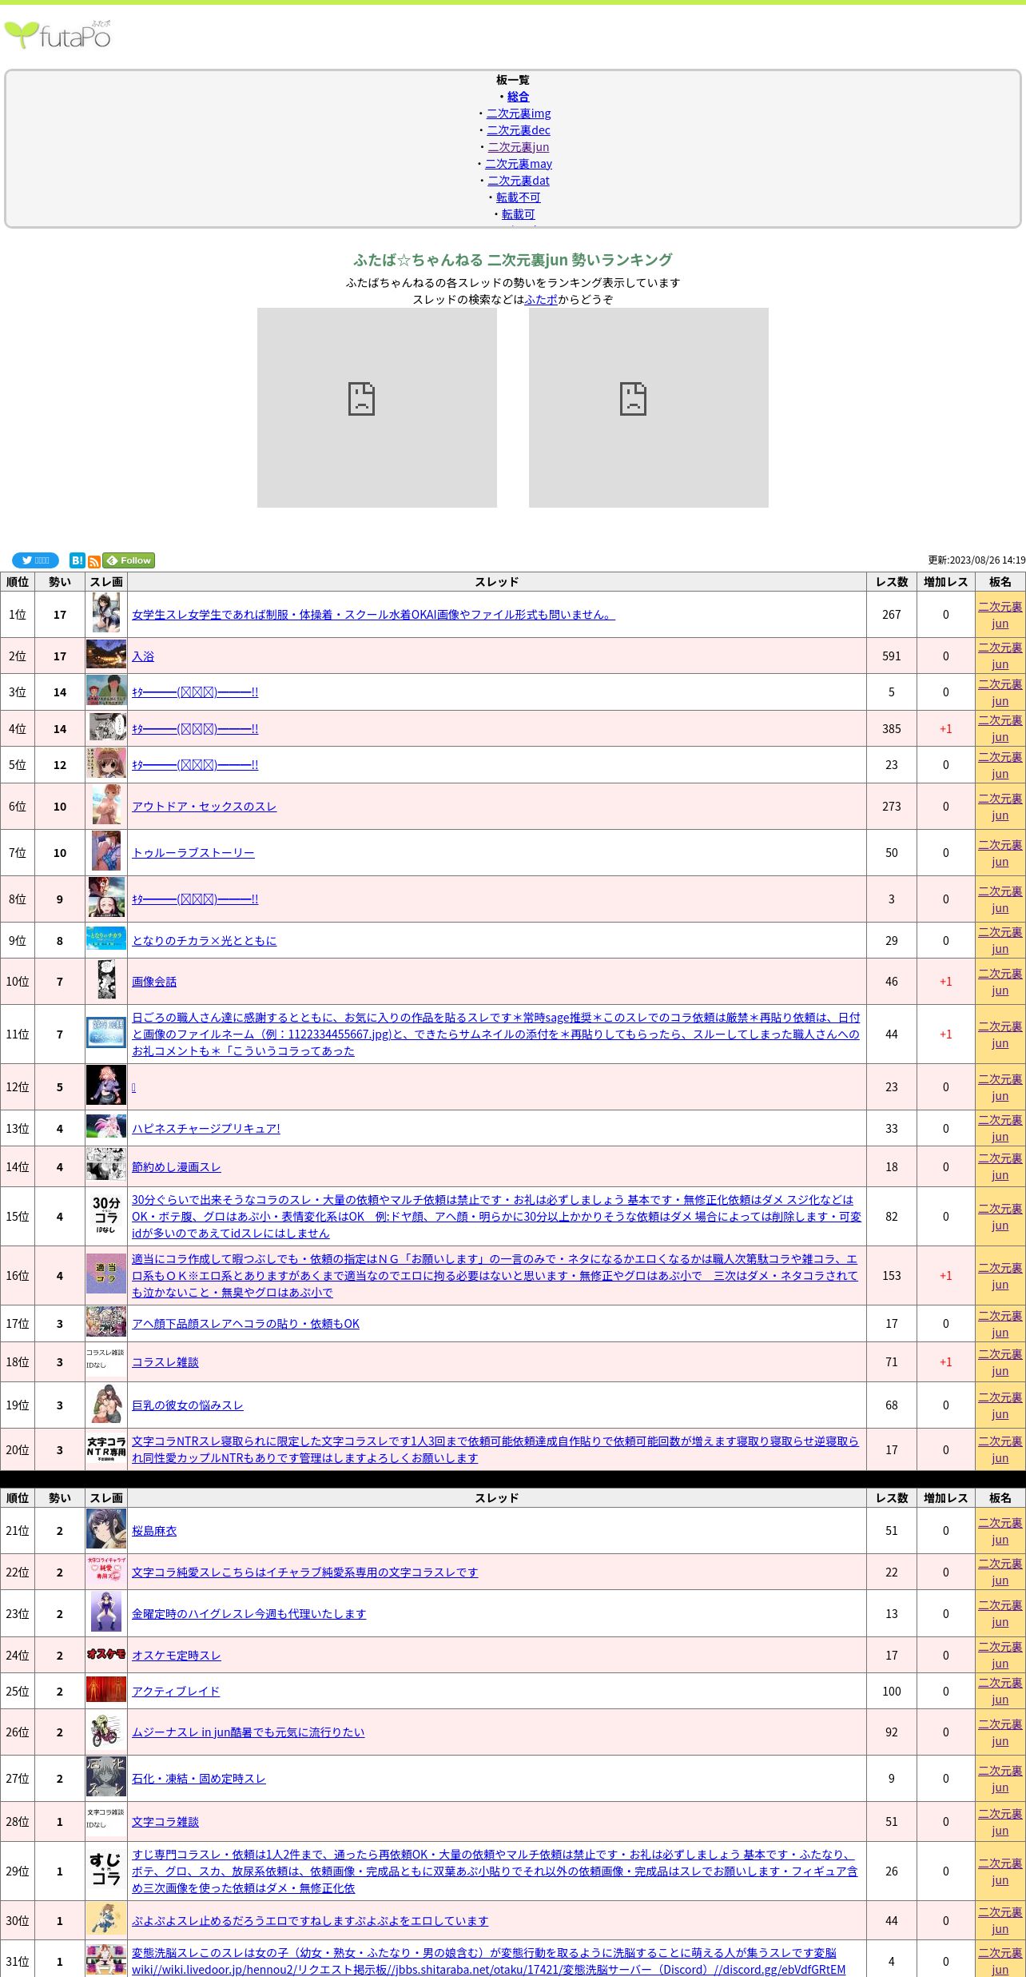Open the 巨乳の彼女の悩みスレ thread
This screenshot has height=1977, width=1026.
click(x=188, y=1405)
